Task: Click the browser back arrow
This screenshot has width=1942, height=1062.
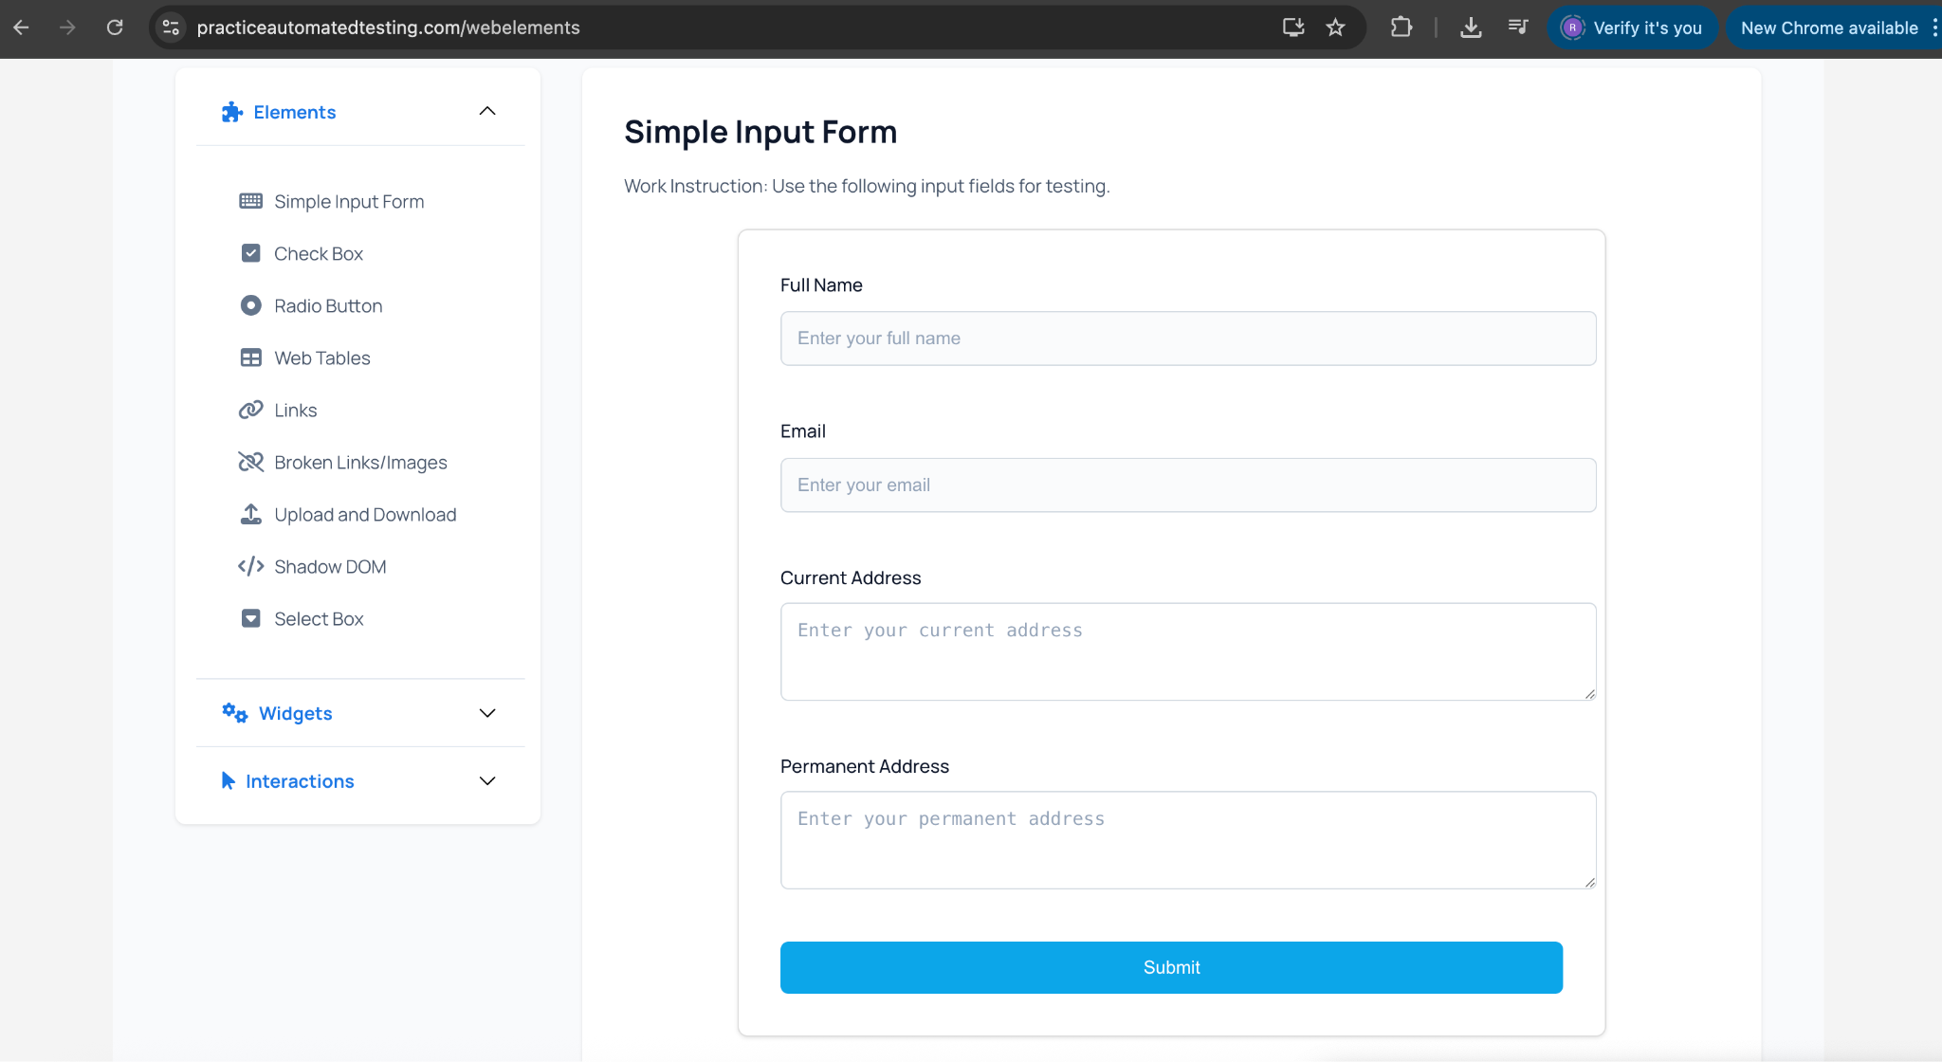Action: click(x=21, y=27)
